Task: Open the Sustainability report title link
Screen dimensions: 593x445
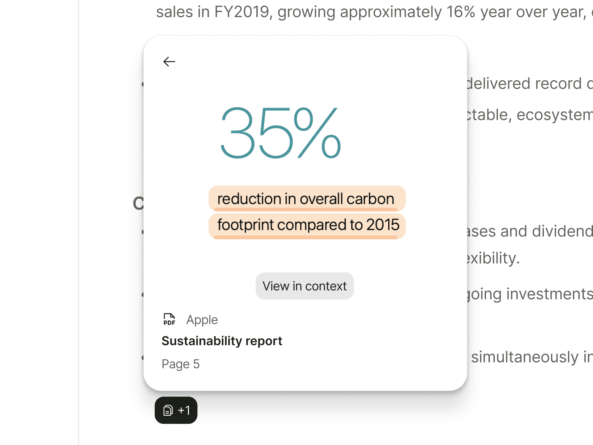Action: click(221, 341)
